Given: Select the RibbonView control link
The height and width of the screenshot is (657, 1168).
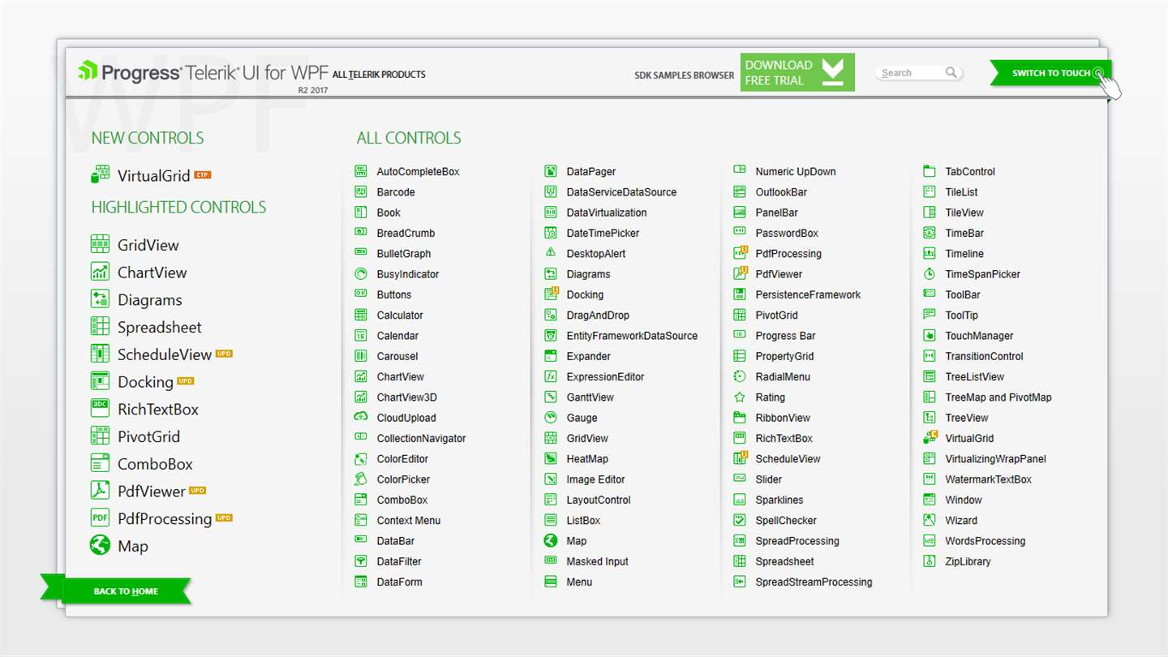Looking at the screenshot, I should (x=783, y=418).
